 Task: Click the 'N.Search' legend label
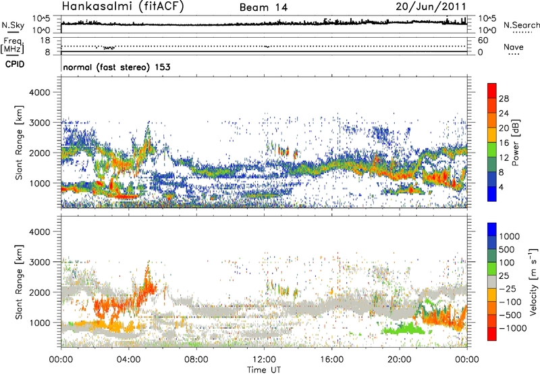(x=522, y=25)
